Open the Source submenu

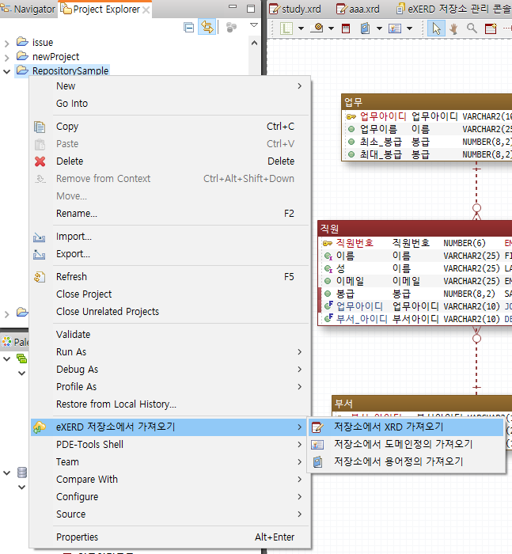click(170, 514)
